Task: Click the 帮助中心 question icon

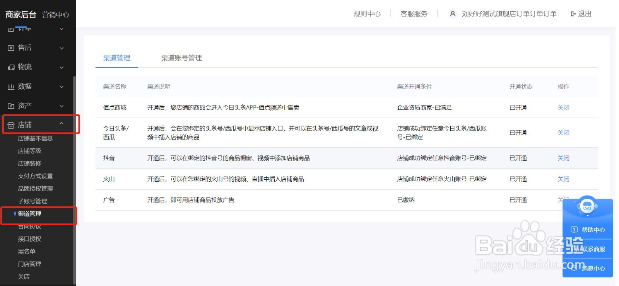Action: click(x=574, y=230)
